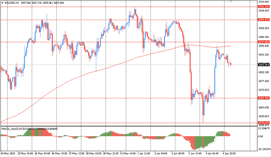The width and height of the screenshot is (271, 157).
Task: Click the 1909.472 horizontal line price label
Action: tap(264, 20)
